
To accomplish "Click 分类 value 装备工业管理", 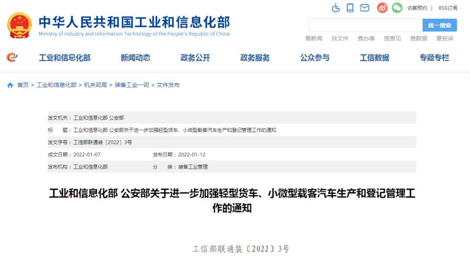I will pyautogui.click(x=193, y=167).
